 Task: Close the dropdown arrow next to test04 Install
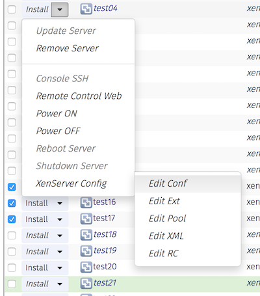pos(60,10)
